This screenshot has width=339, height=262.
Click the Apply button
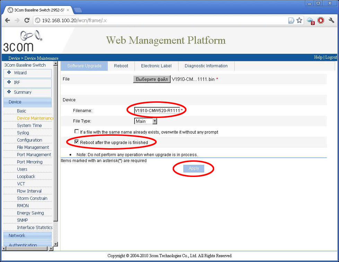click(194, 168)
